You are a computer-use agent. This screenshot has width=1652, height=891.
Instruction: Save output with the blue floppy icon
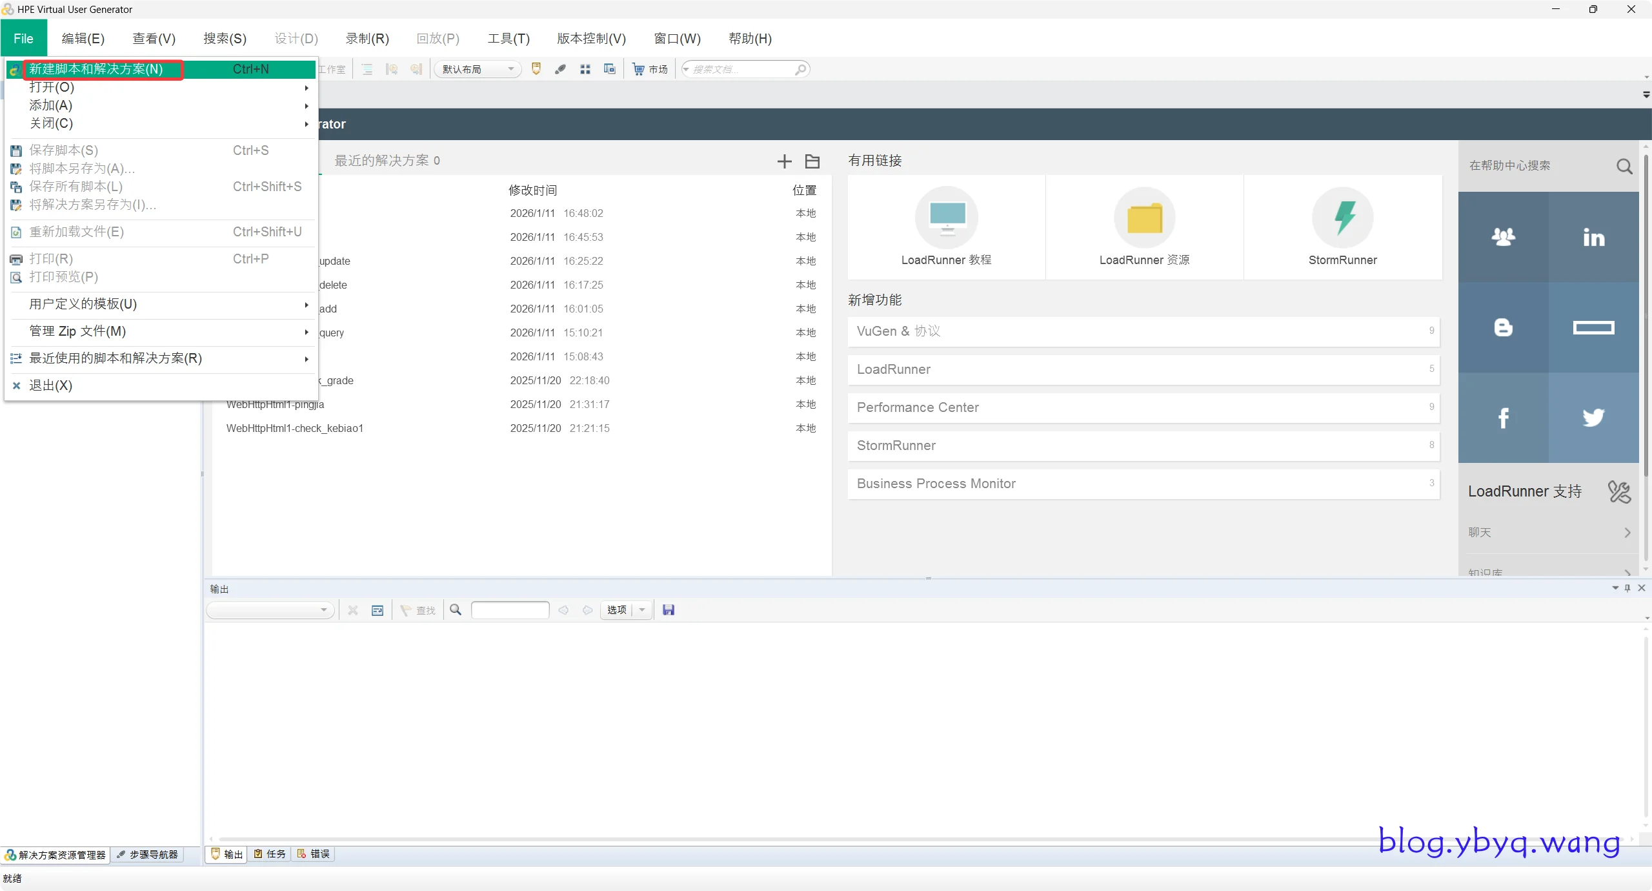669,610
